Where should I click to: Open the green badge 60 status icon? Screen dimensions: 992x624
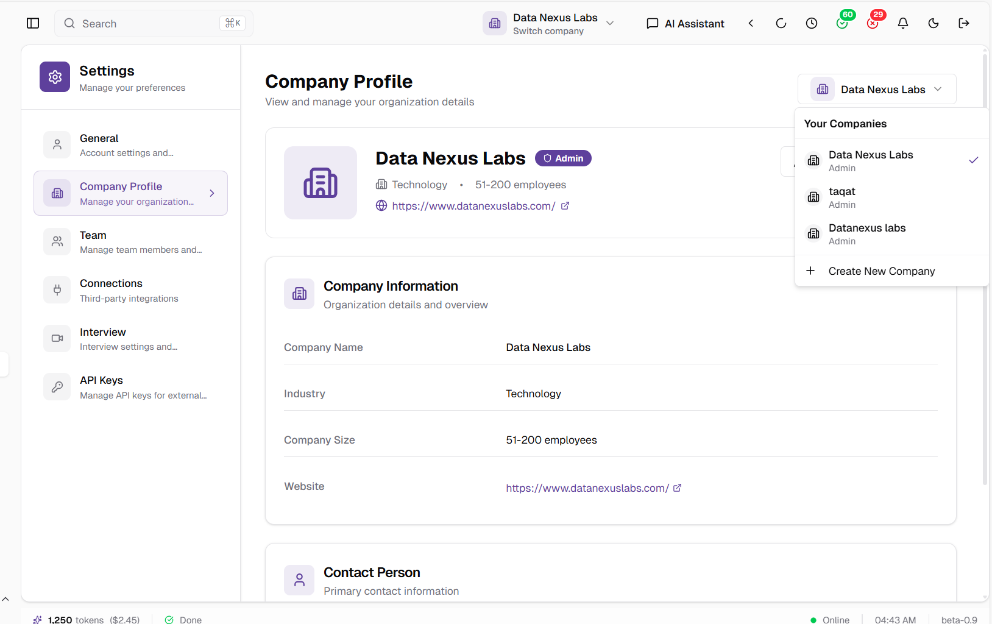point(842,23)
